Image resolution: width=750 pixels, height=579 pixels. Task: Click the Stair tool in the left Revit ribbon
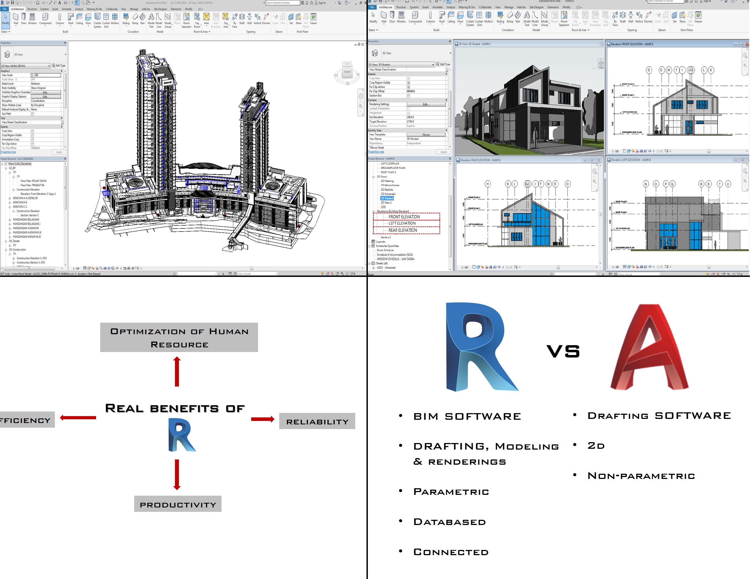(142, 19)
